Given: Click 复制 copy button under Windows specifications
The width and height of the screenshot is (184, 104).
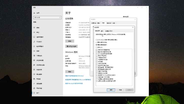Looking at the screenshot, I should click(x=70, y=72).
